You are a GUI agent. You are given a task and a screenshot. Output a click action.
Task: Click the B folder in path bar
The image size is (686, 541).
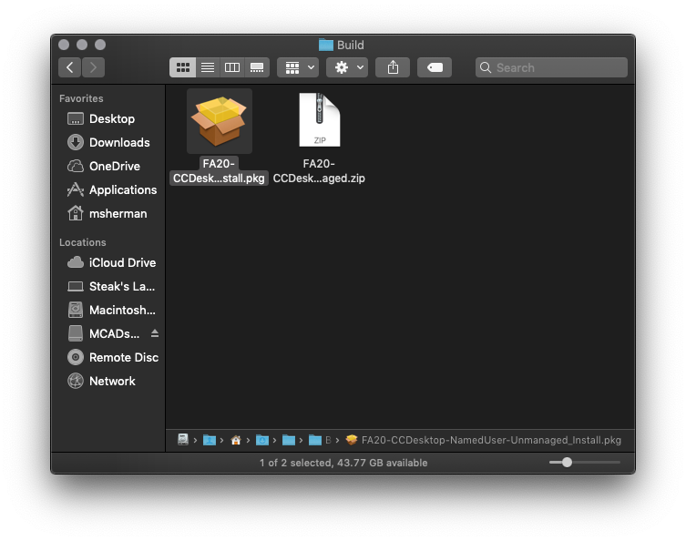click(x=321, y=440)
